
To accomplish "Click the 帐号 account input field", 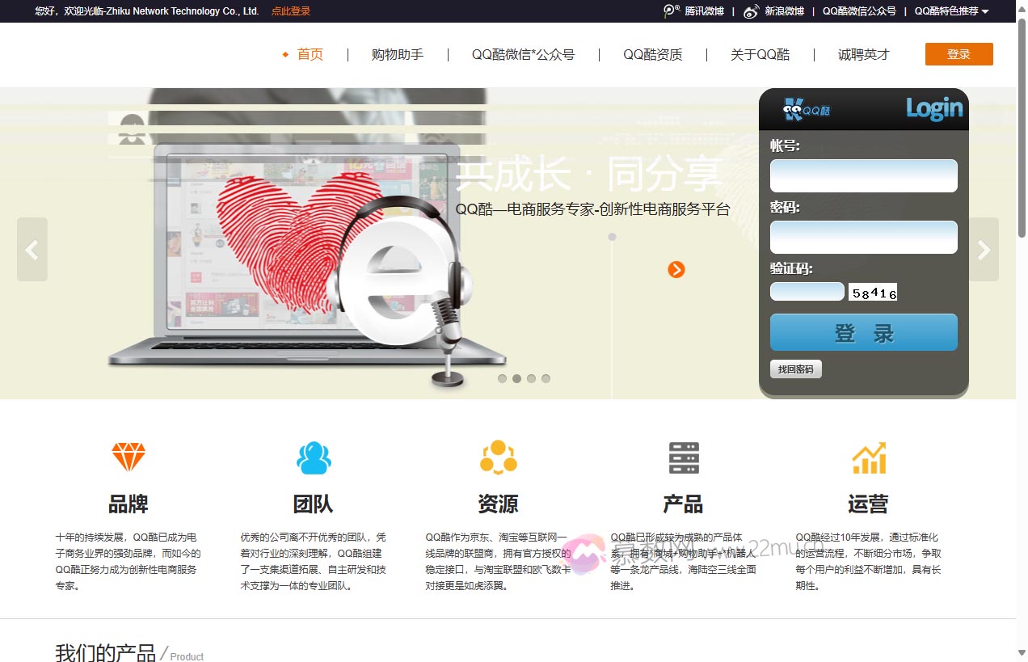I will coord(863,175).
